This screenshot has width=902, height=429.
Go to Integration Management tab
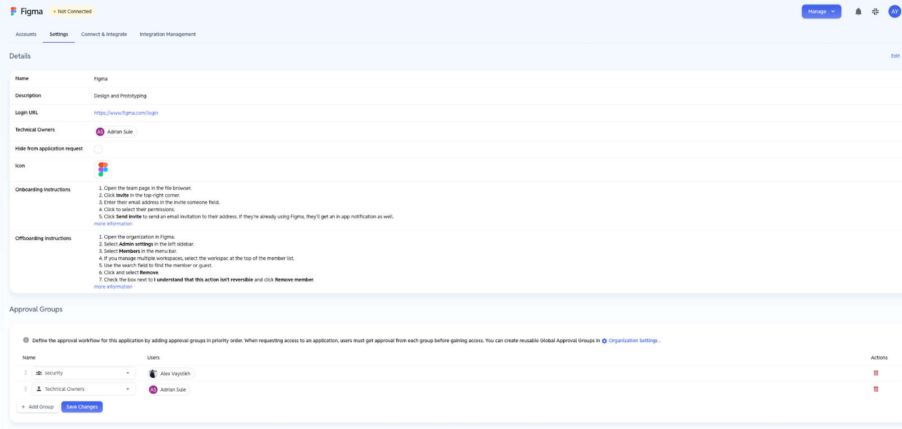167,34
